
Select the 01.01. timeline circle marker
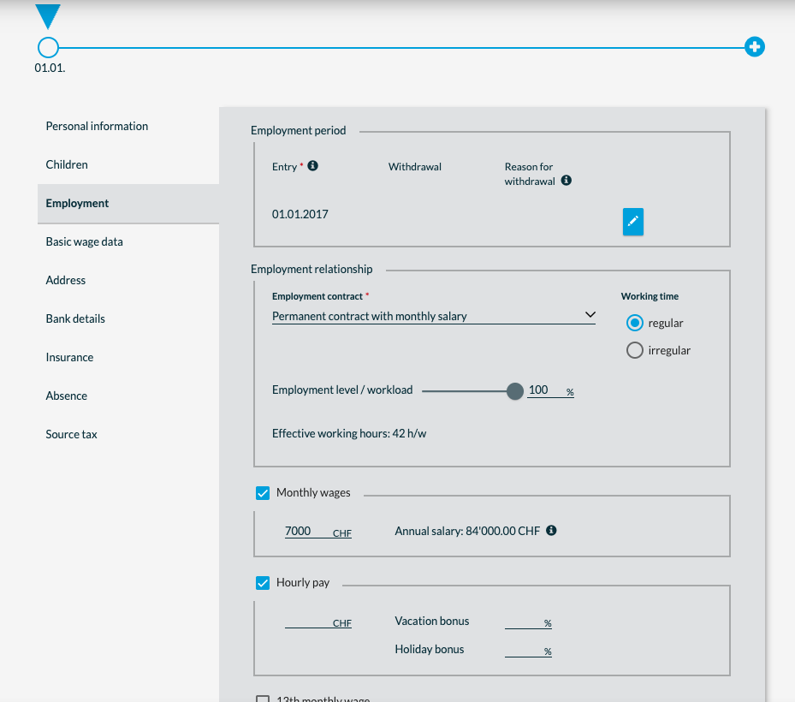[48, 47]
